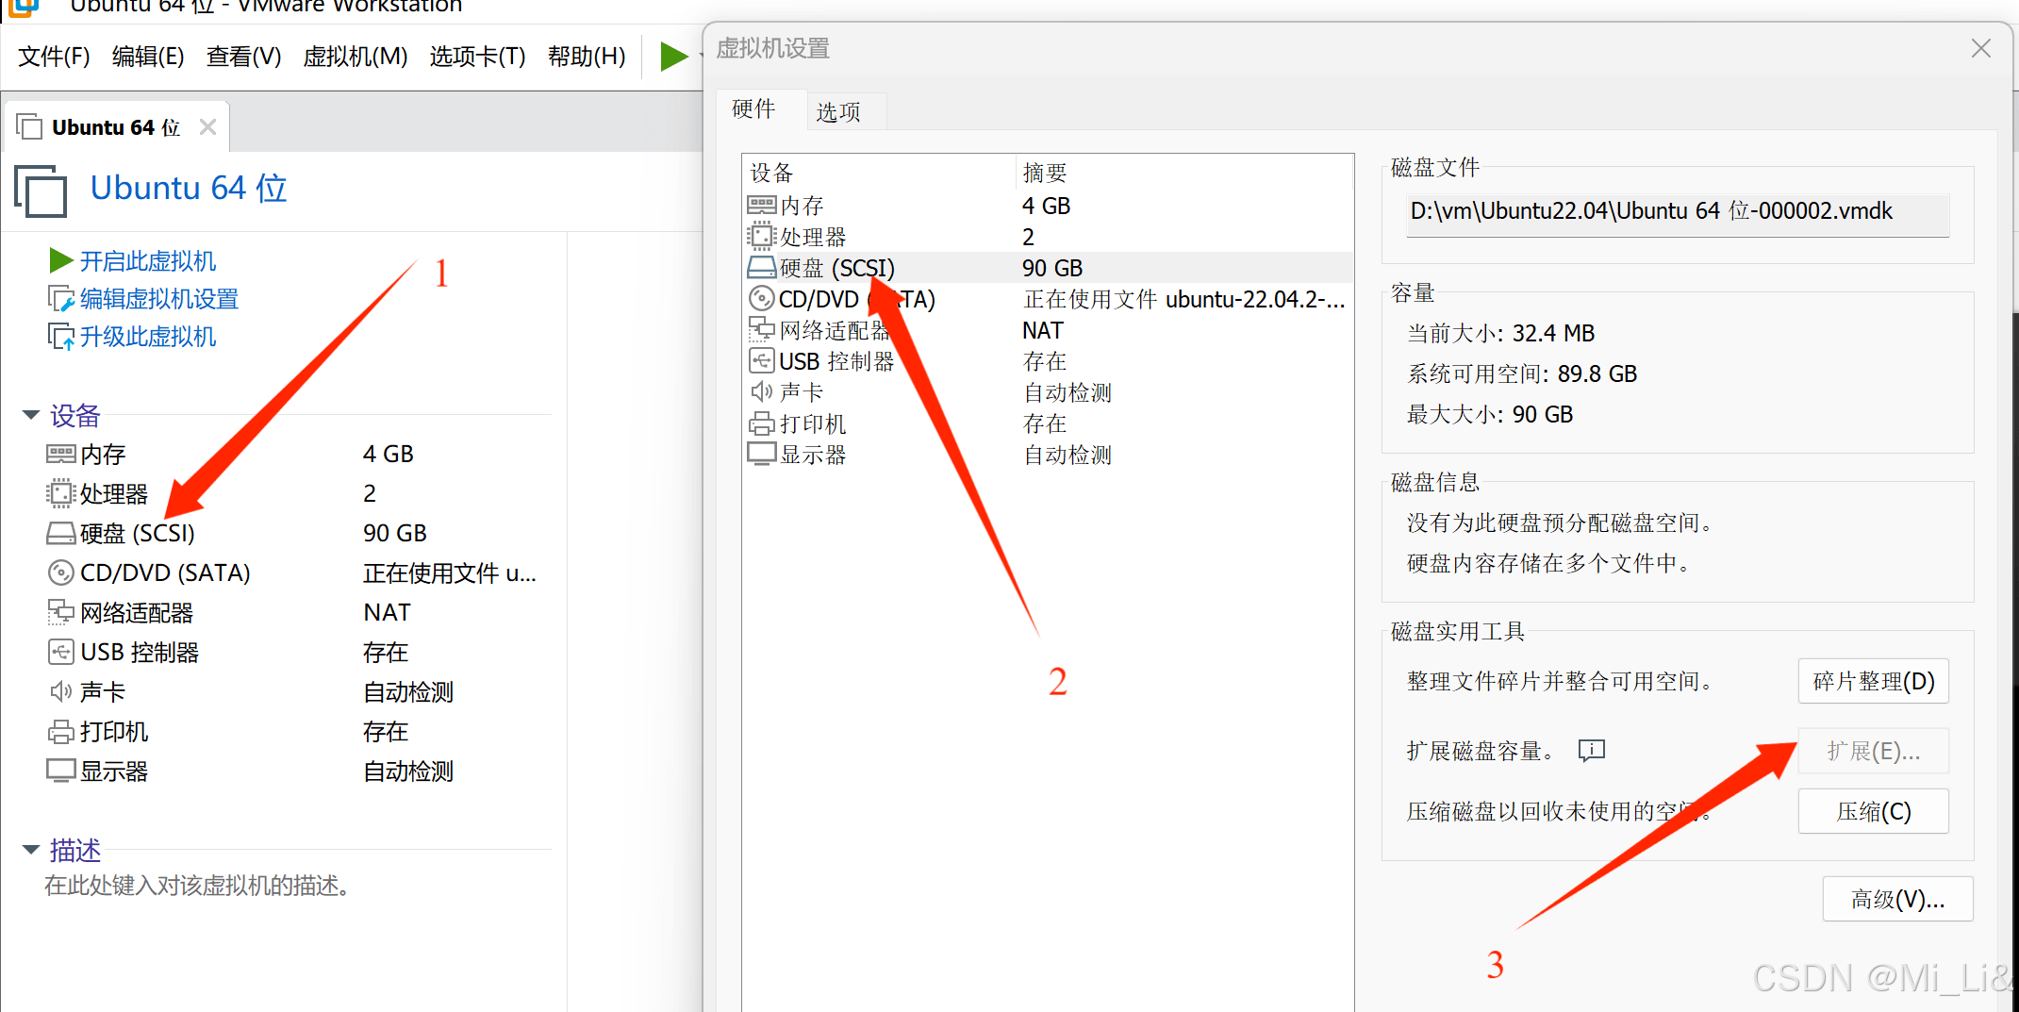Click 没有为此硬盘预分配磁盘空间 text
Image resolution: width=2019 pixels, height=1012 pixels.
pyautogui.click(x=1560, y=523)
